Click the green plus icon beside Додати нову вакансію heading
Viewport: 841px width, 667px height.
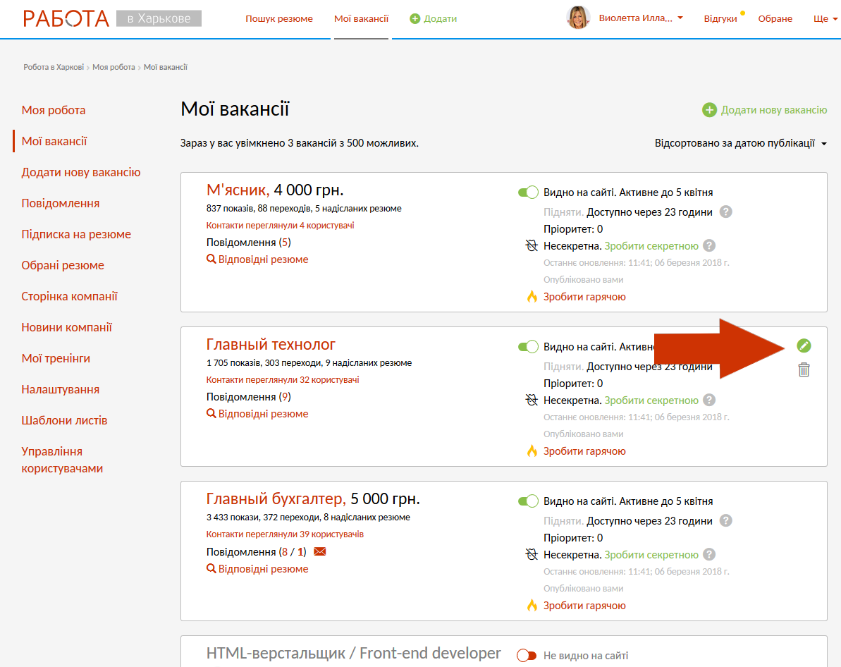[709, 110]
